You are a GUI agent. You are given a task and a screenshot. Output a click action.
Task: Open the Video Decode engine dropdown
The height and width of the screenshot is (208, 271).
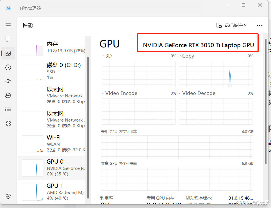click(x=197, y=93)
